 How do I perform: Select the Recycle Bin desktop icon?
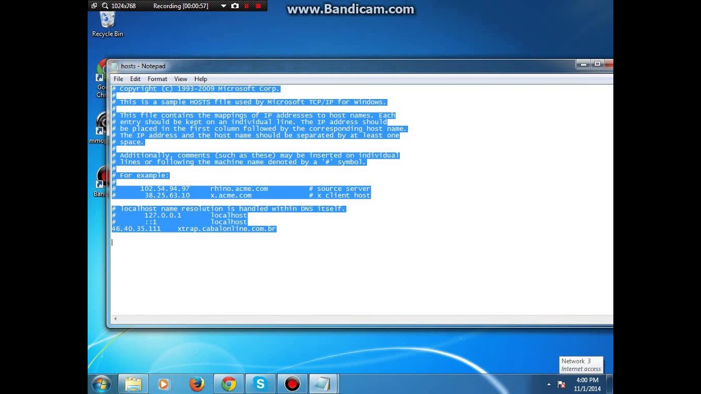107,25
